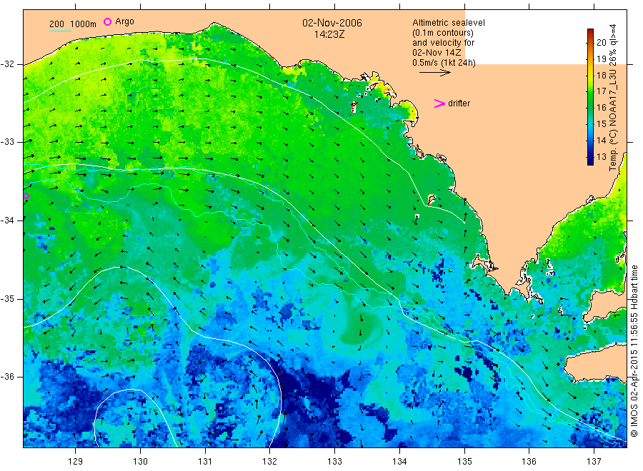Click the colorbar value '13'
Image resolution: width=643 pixels, height=471 pixels.
[601, 156]
